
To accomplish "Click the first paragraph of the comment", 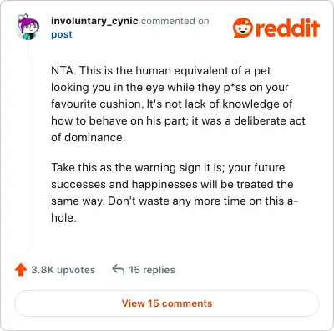I will (178, 104).
